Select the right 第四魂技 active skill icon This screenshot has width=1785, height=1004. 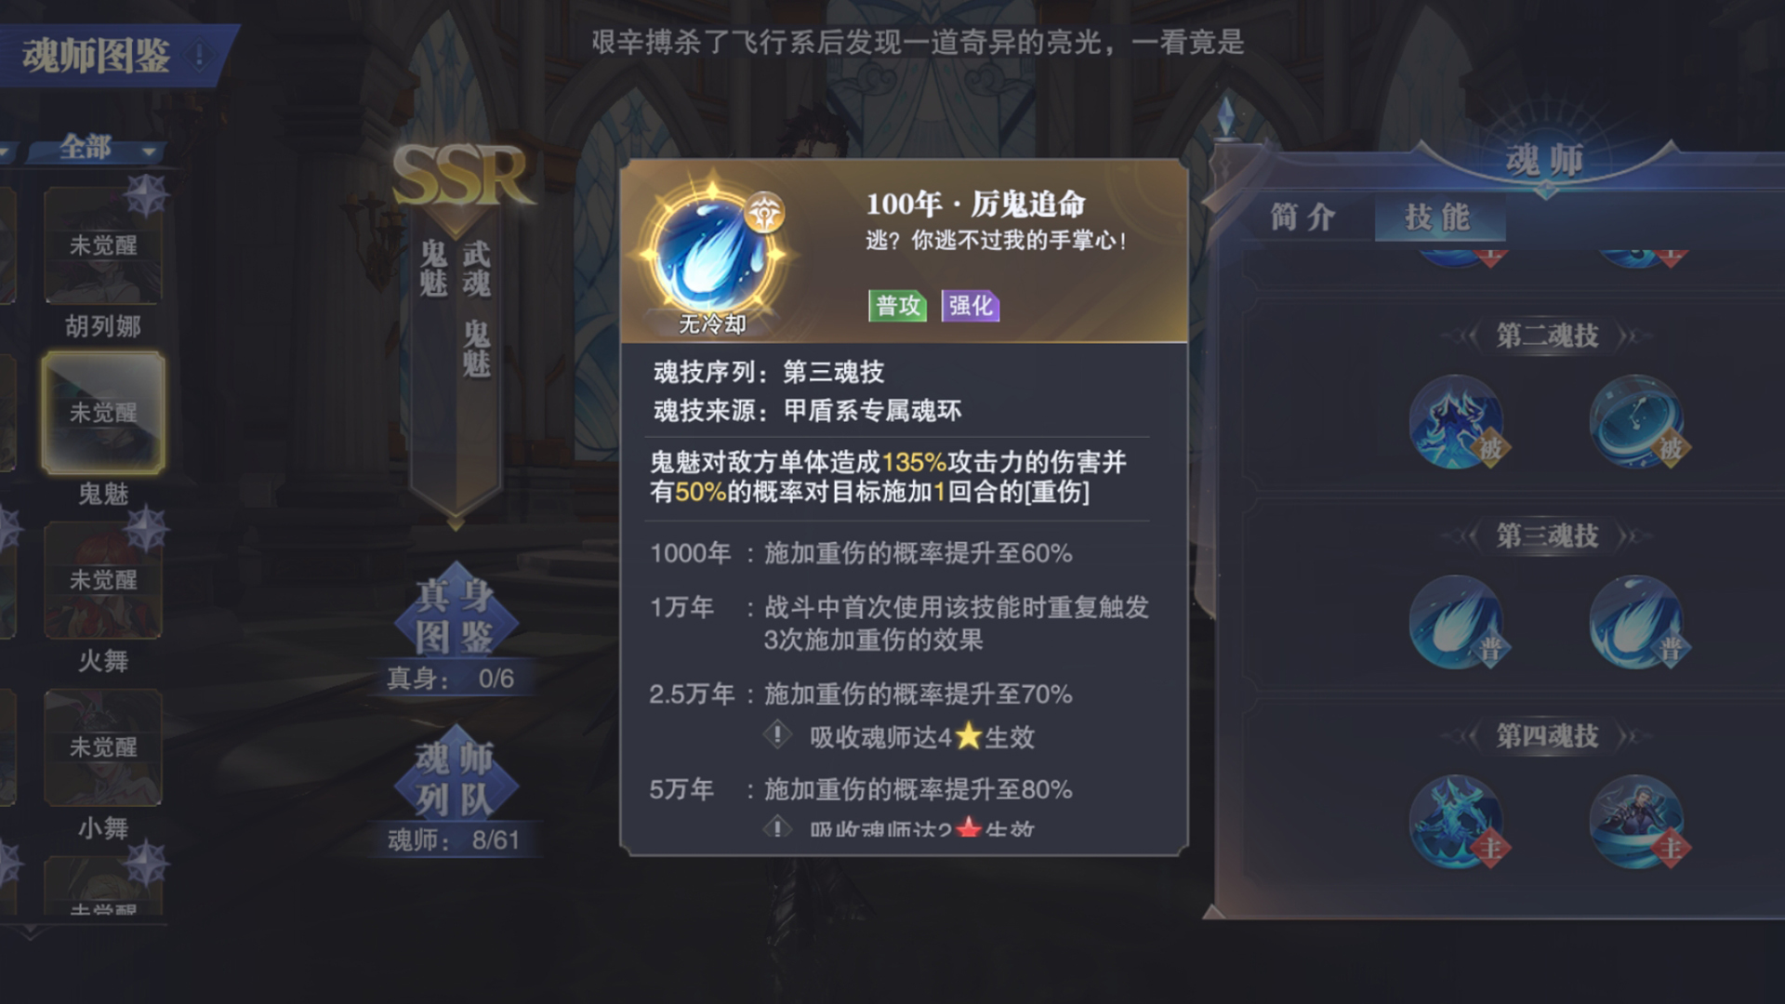[1636, 822]
